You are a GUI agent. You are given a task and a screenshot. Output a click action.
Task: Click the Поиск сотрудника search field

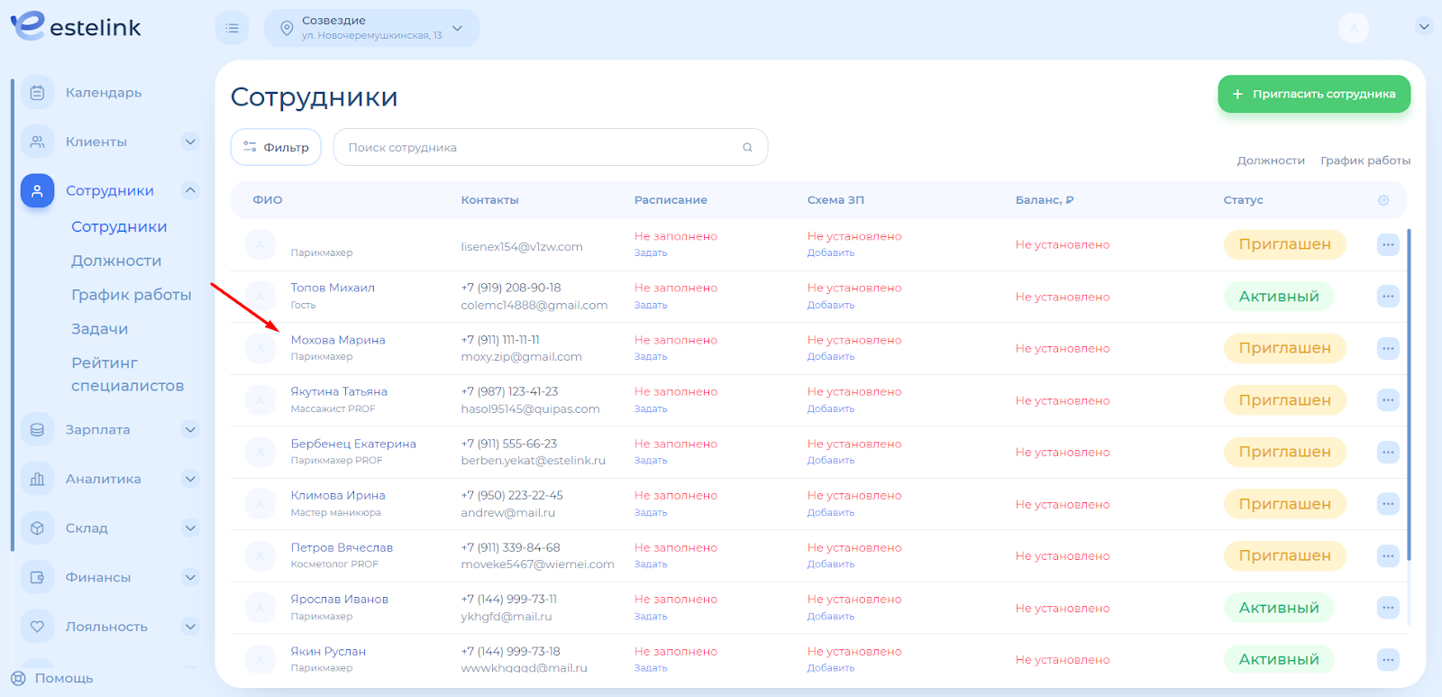point(541,147)
